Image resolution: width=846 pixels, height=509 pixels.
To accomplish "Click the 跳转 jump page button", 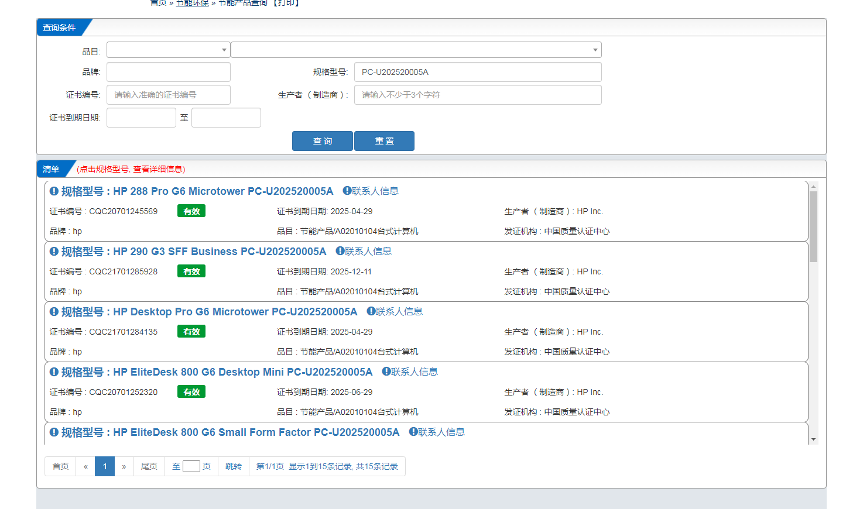I will 233,466.
